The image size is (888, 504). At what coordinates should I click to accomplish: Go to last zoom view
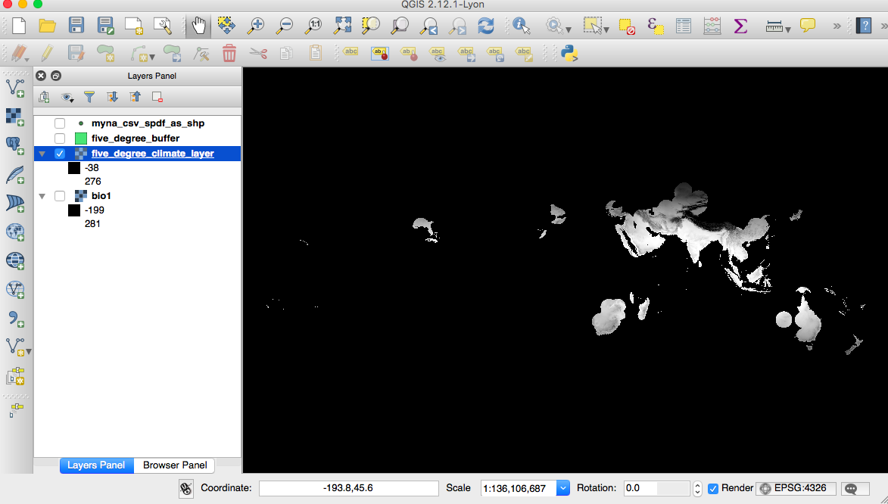428,26
